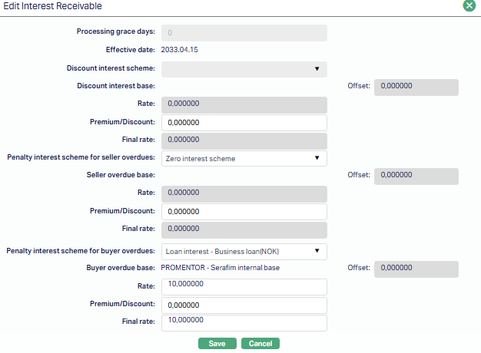Click the Processing grace days field

click(x=244, y=33)
